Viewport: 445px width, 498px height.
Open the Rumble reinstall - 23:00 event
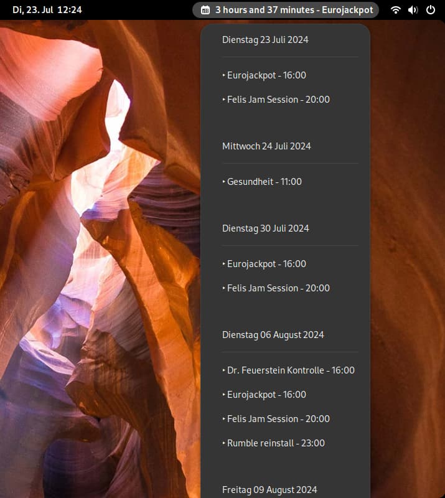[273, 443]
